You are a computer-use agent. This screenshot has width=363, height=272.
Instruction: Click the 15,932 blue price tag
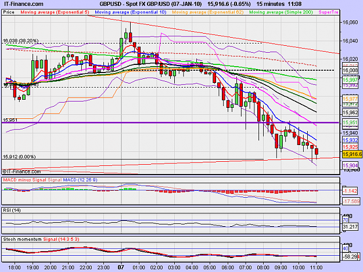coord(350,140)
